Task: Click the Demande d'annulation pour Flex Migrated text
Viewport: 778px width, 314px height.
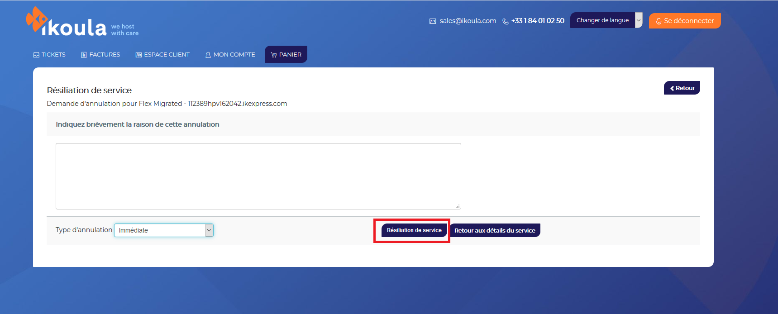Action: point(167,104)
